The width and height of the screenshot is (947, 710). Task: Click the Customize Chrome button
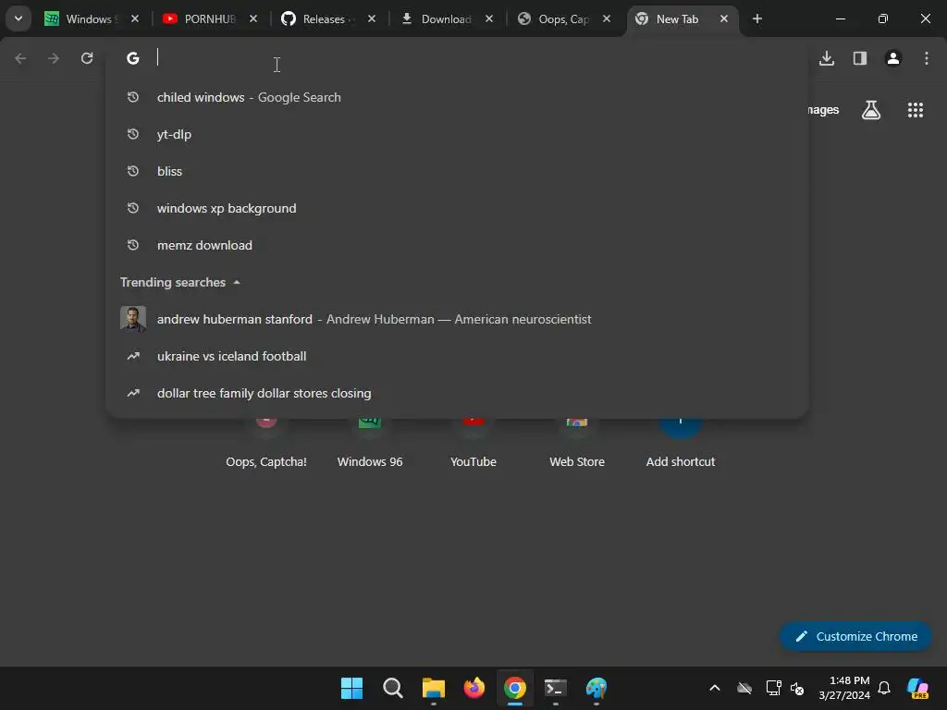tap(855, 636)
